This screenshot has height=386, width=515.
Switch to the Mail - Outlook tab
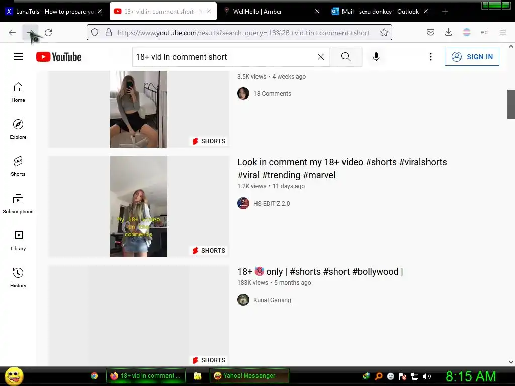pos(380,12)
